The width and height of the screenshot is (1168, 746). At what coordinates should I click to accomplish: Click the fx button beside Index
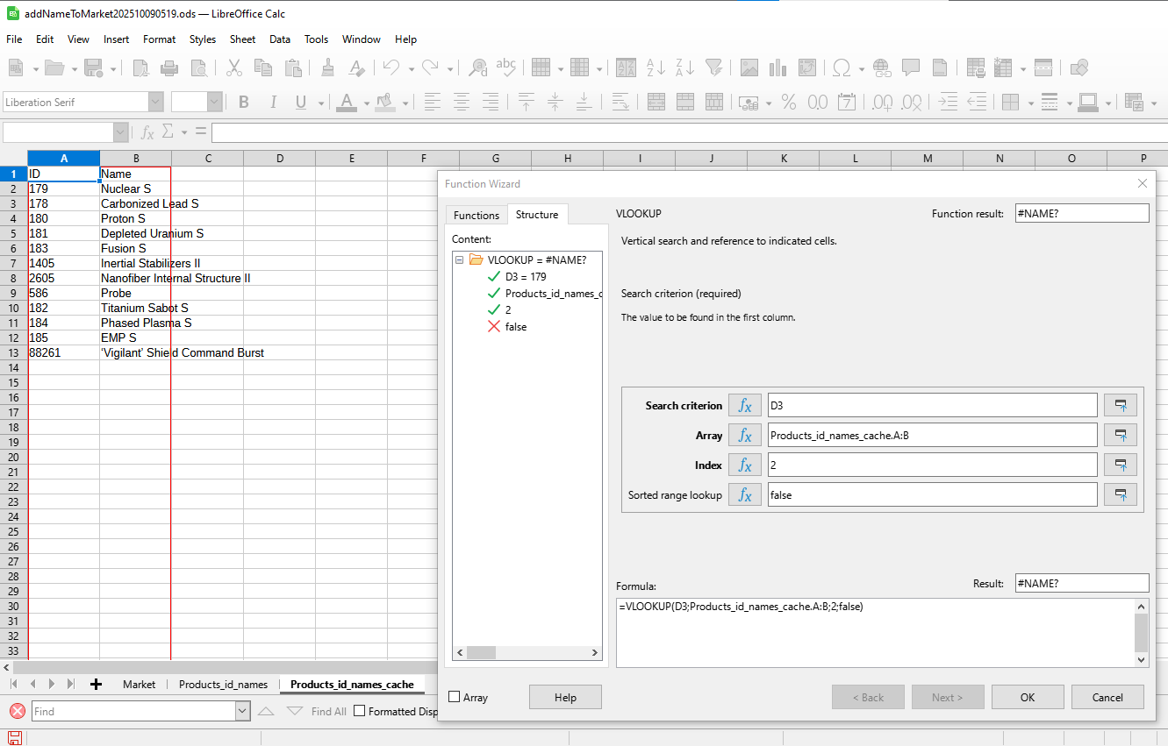click(x=744, y=465)
